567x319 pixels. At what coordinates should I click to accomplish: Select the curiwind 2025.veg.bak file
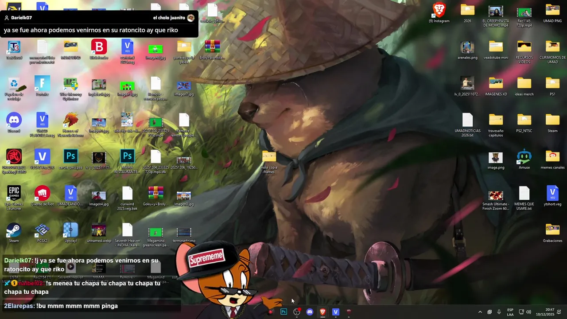click(x=127, y=198)
